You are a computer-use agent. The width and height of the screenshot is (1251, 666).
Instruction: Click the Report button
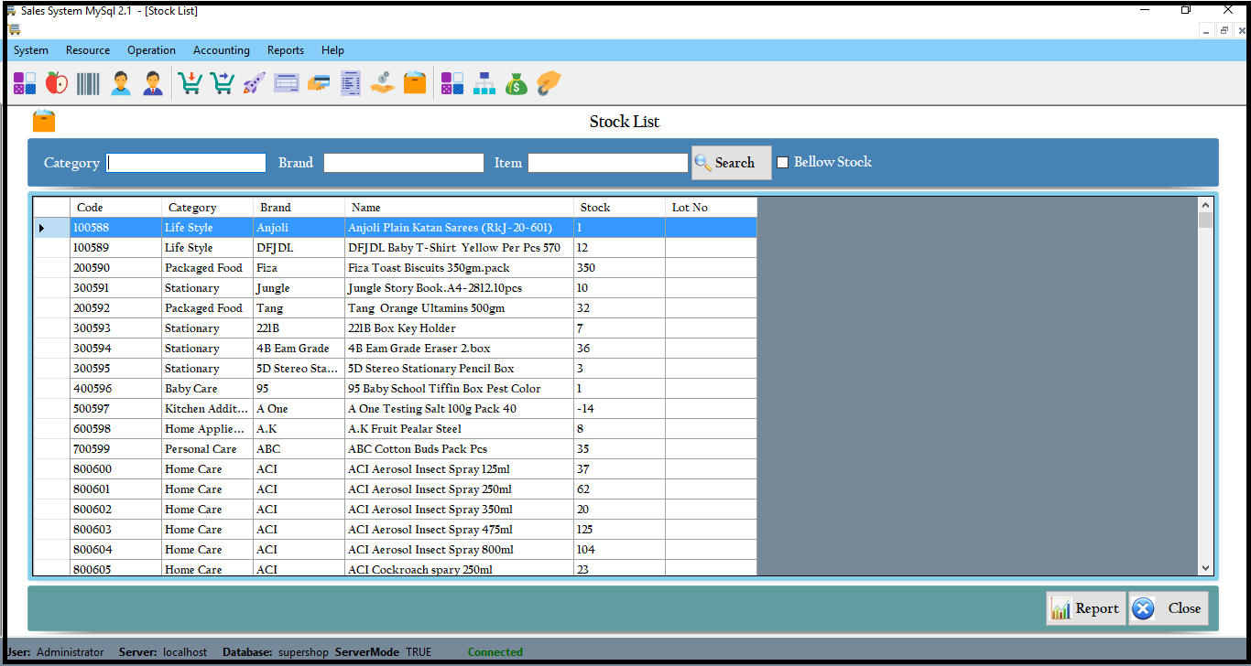click(x=1085, y=608)
